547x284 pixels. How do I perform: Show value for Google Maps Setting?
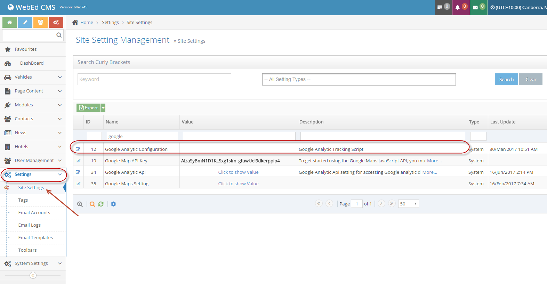[x=238, y=184]
